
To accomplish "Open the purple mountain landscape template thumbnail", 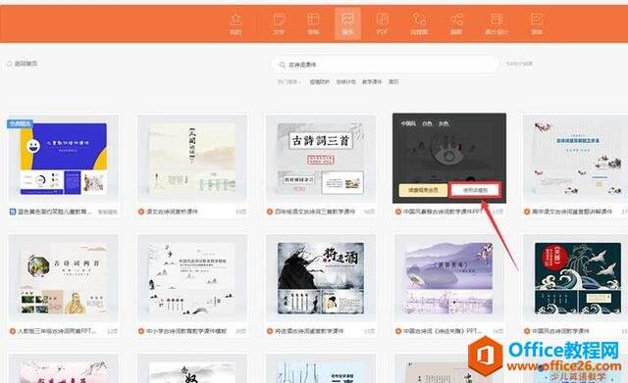I will tap(449, 278).
